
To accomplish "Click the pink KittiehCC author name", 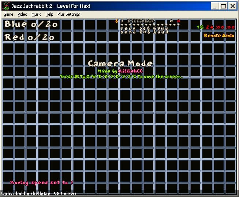I will click(131, 71).
